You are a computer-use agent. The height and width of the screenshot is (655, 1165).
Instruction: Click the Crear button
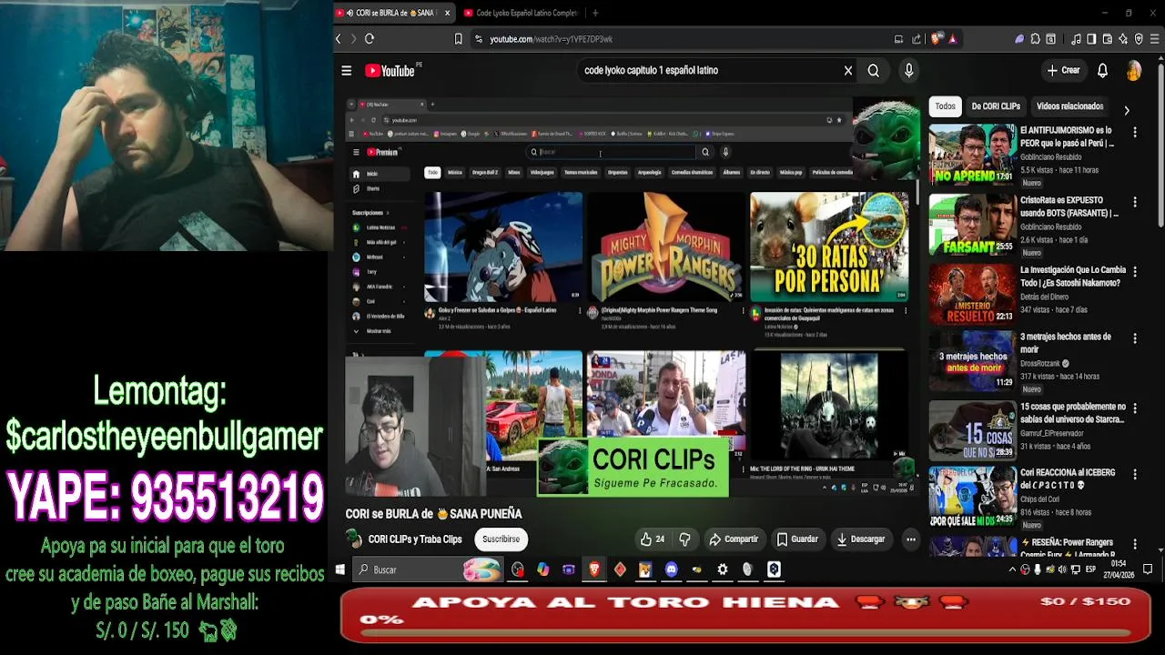1063,70
